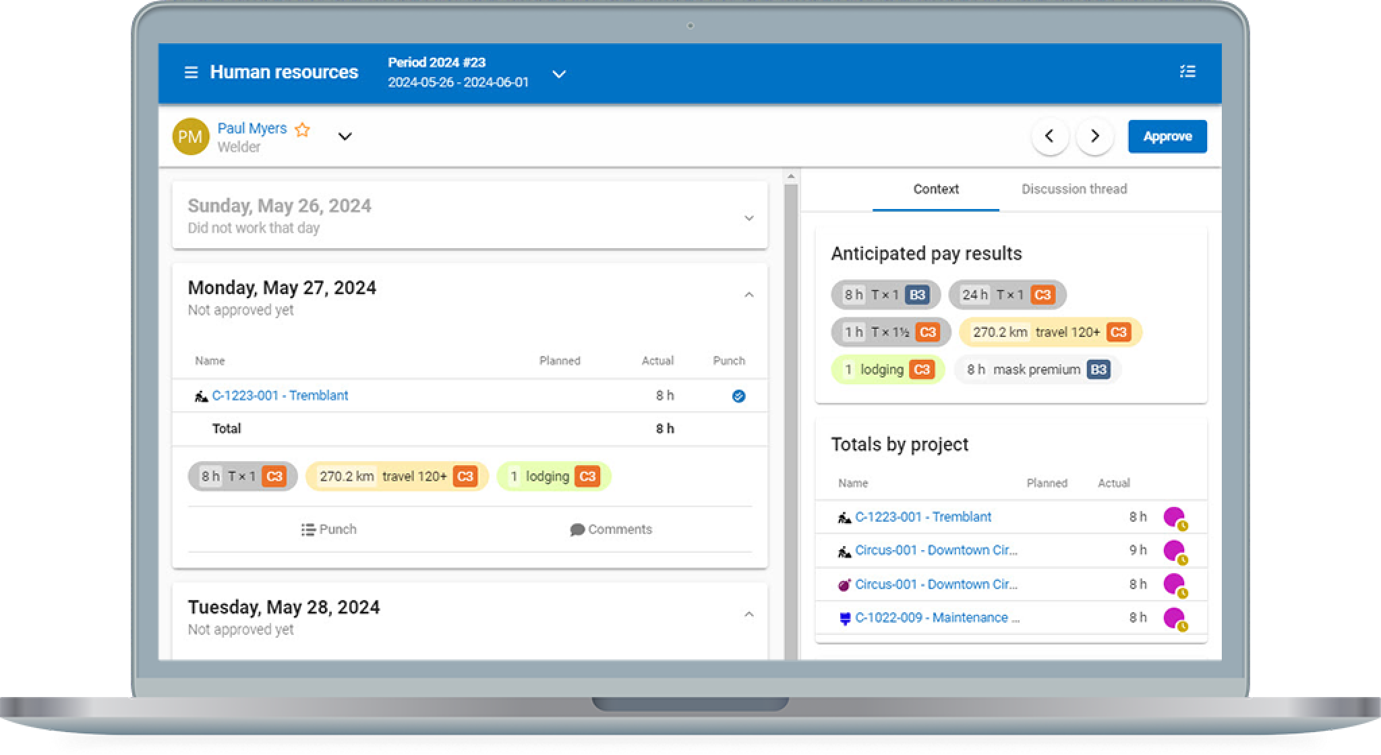Click the day list vertical scrollbar

coord(791,421)
